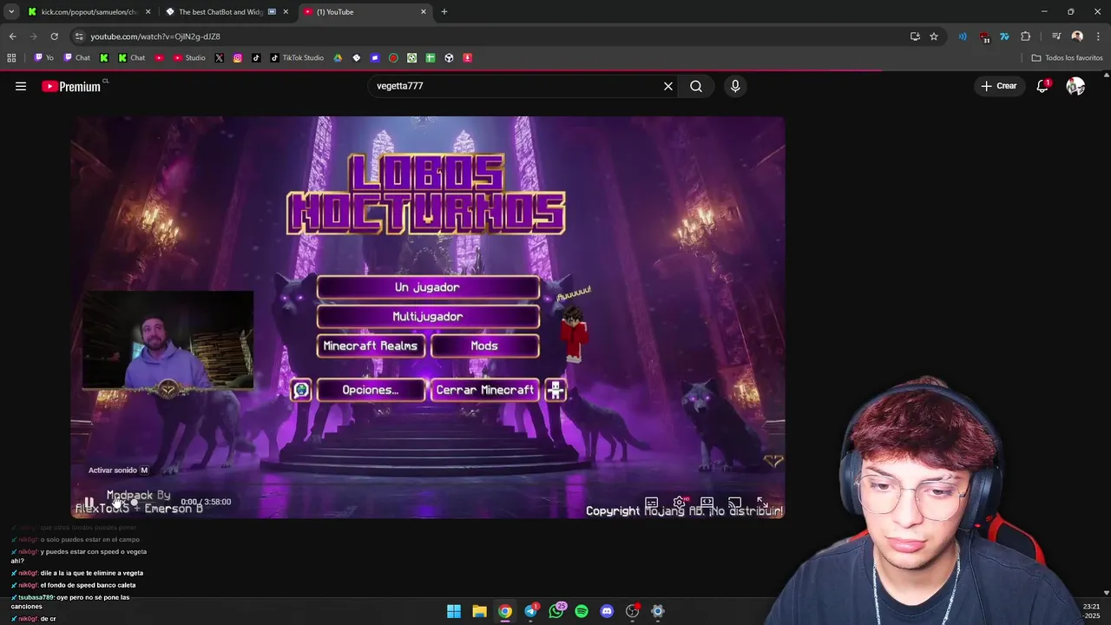Open YouTube notifications bell
The height and width of the screenshot is (625, 1111).
tap(1042, 86)
